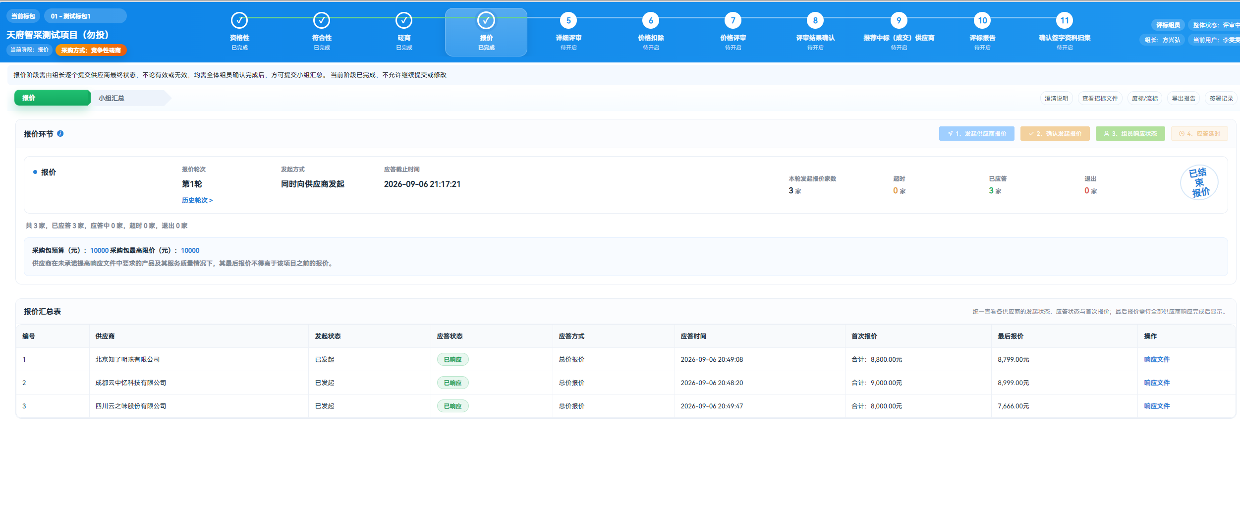The width and height of the screenshot is (1240, 508).
Task: Click the 资格性 step checkmark circle
Action: pyautogui.click(x=239, y=20)
